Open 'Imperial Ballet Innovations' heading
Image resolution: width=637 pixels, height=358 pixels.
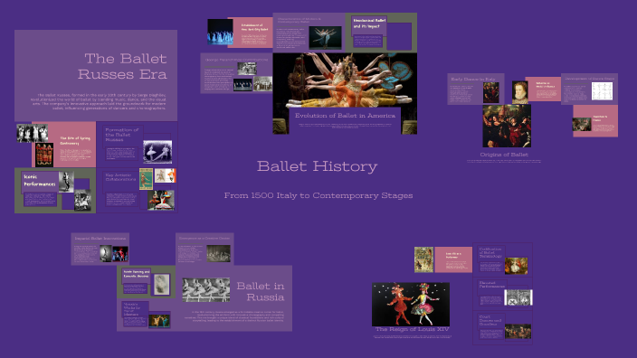(x=100, y=239)
